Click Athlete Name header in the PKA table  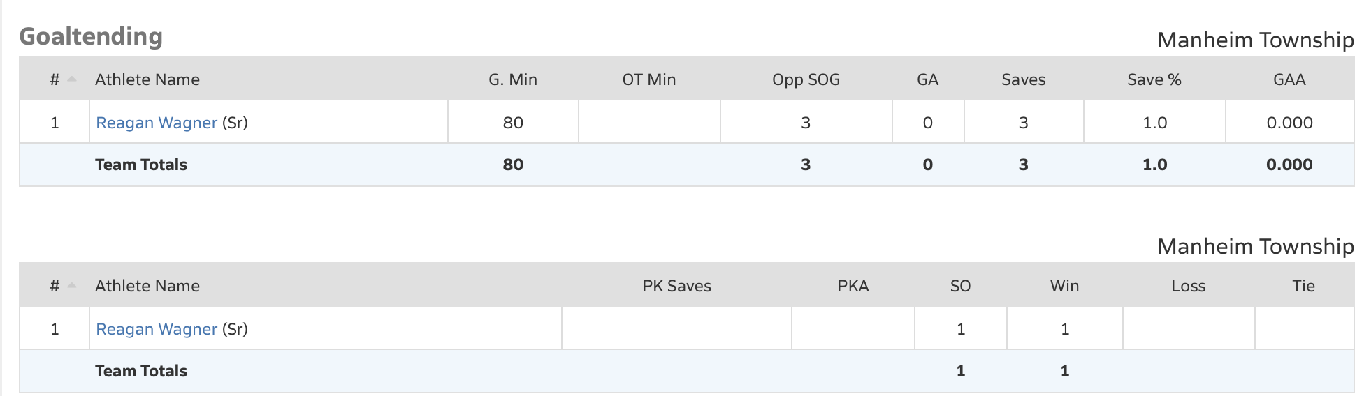point(147,286)
